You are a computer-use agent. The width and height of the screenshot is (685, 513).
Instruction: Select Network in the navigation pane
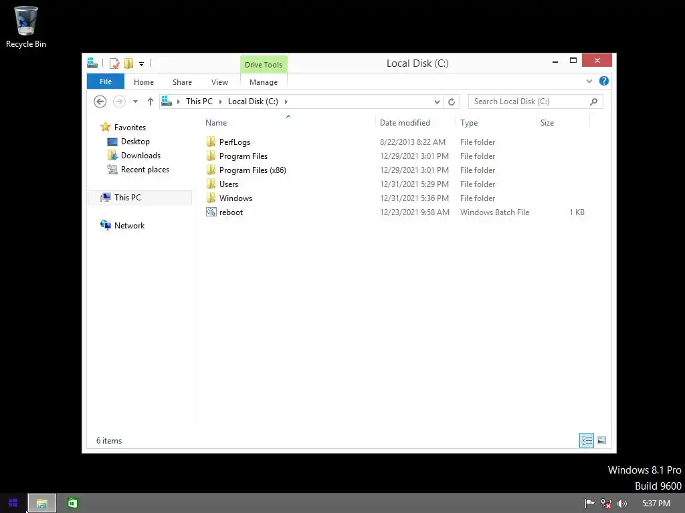click(x=129, y=226)
